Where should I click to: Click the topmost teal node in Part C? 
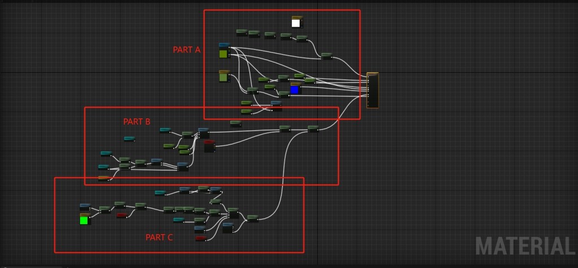pyautogui.click(x=160, y=193)
